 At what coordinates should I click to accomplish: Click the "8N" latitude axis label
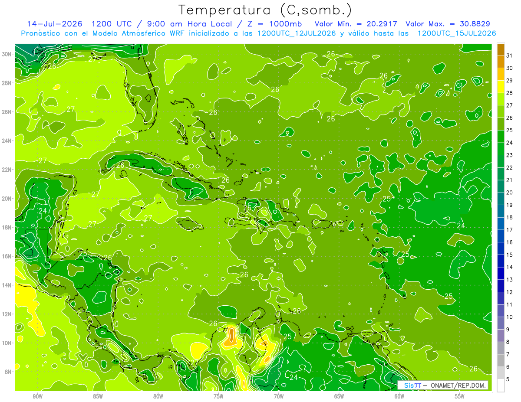8,372
